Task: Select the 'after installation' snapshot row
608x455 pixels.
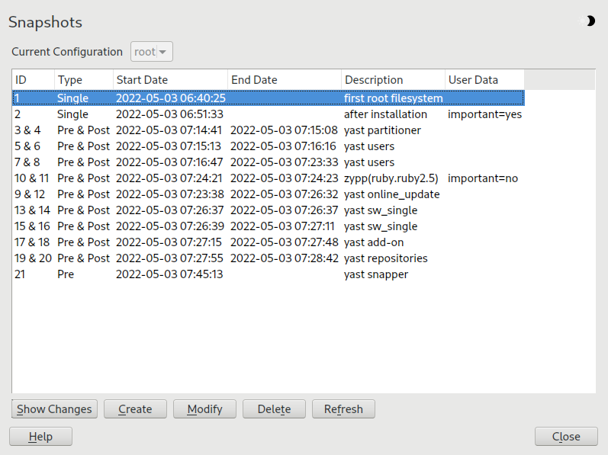Action: [267, 114]
